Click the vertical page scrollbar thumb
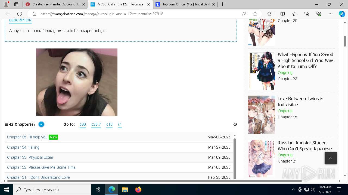Image resolution: width=348 pixels, height=195 pixels. click(x=345, y=41)
